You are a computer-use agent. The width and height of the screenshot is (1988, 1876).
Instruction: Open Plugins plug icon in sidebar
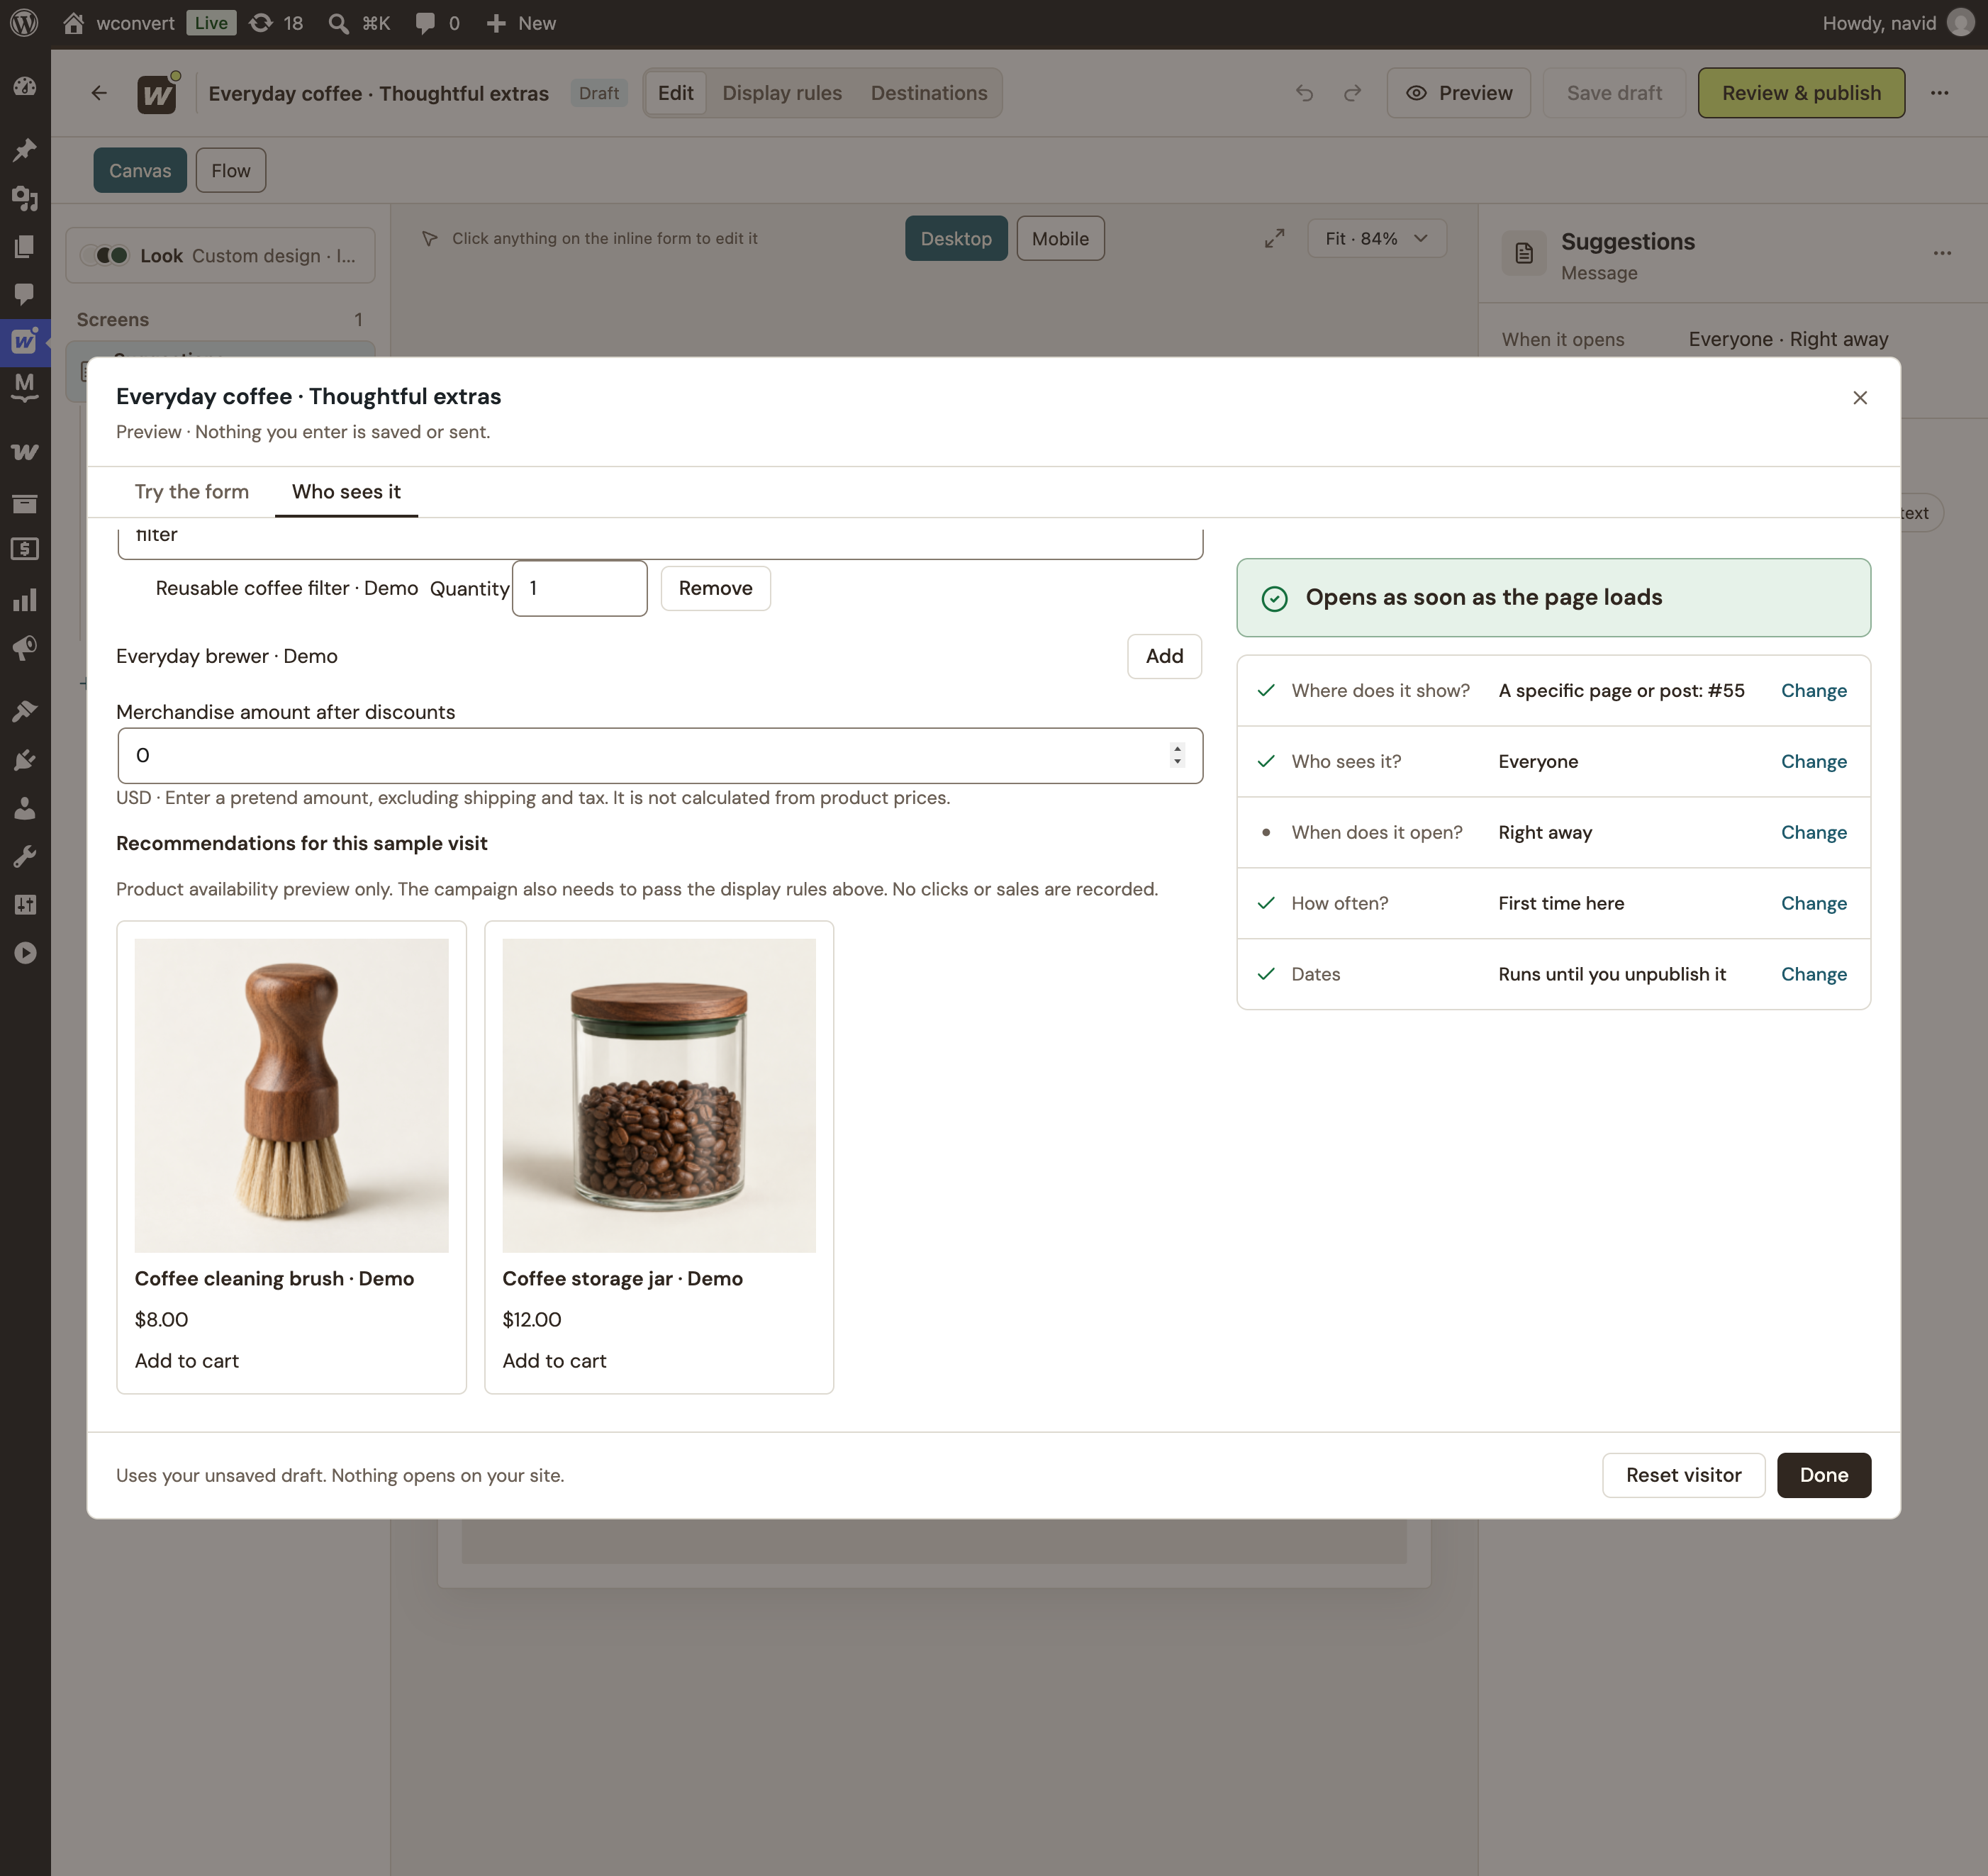(x=25, y=760)
